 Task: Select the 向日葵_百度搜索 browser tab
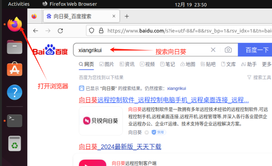(x=81, y=16)
